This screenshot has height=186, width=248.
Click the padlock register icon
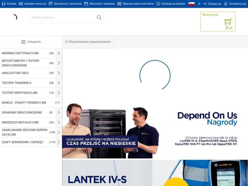[226, 3]
